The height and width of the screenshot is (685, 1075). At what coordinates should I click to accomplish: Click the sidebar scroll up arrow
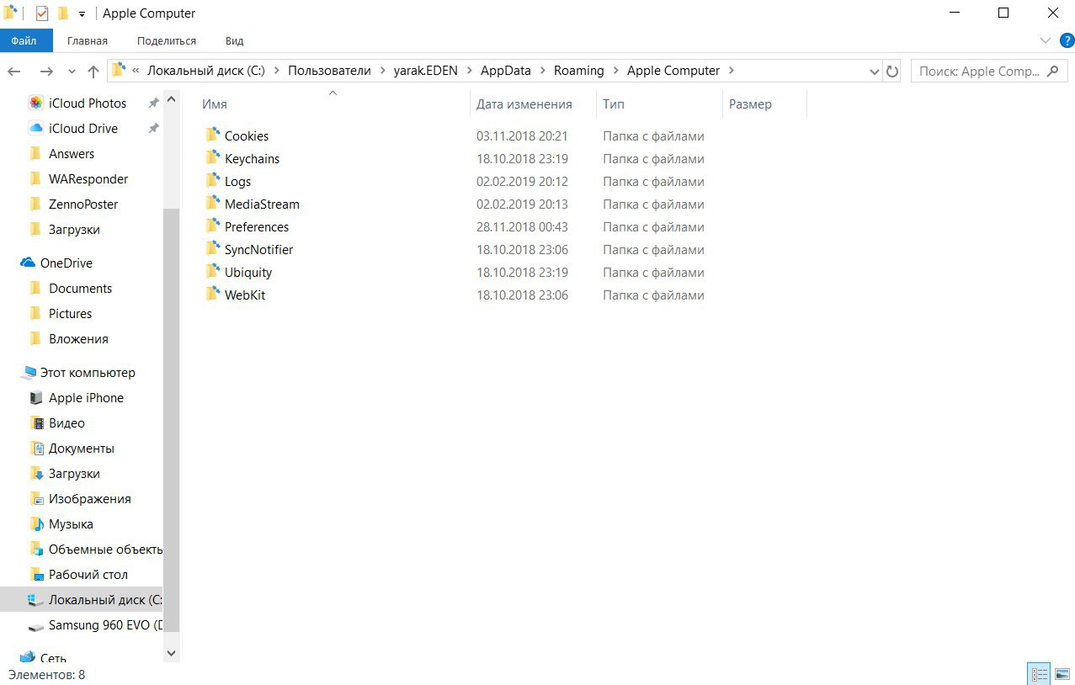[x=172, y=99]
